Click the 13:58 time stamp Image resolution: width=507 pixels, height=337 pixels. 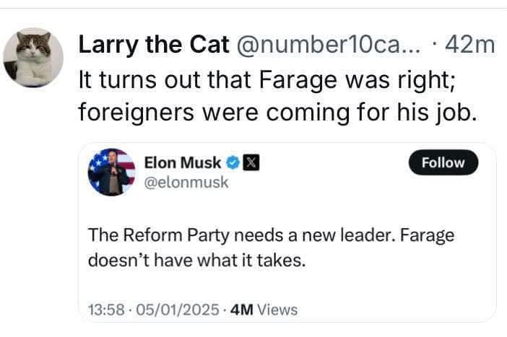pos(102,310)
